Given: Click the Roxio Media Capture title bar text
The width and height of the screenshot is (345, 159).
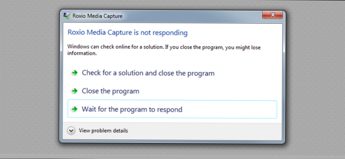Looking at the screenshot, I should (97, 16).
